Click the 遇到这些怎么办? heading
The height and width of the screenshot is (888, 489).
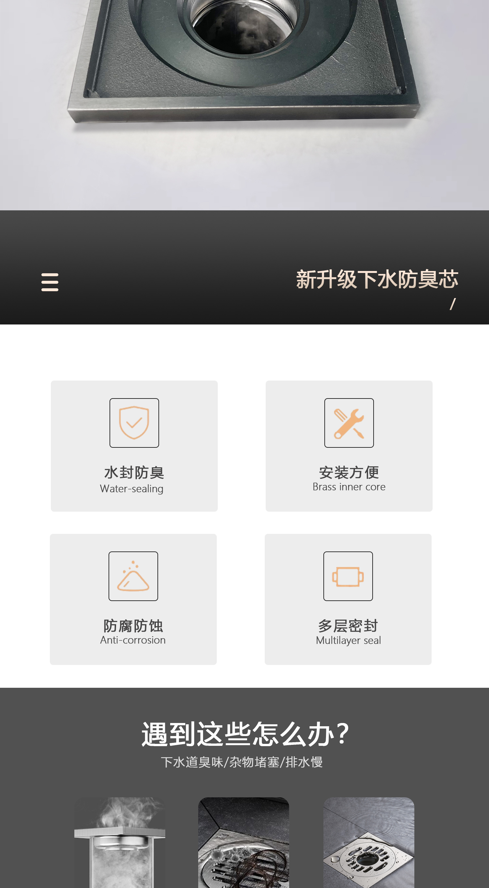point(245,734)
